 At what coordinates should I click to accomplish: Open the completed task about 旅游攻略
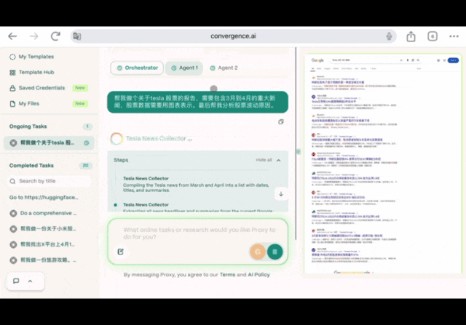43,260
